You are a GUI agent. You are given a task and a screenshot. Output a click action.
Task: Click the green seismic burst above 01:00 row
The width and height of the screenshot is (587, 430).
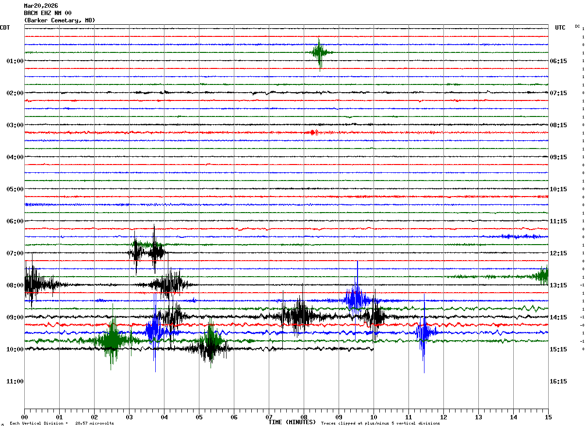tap(319, 52)
